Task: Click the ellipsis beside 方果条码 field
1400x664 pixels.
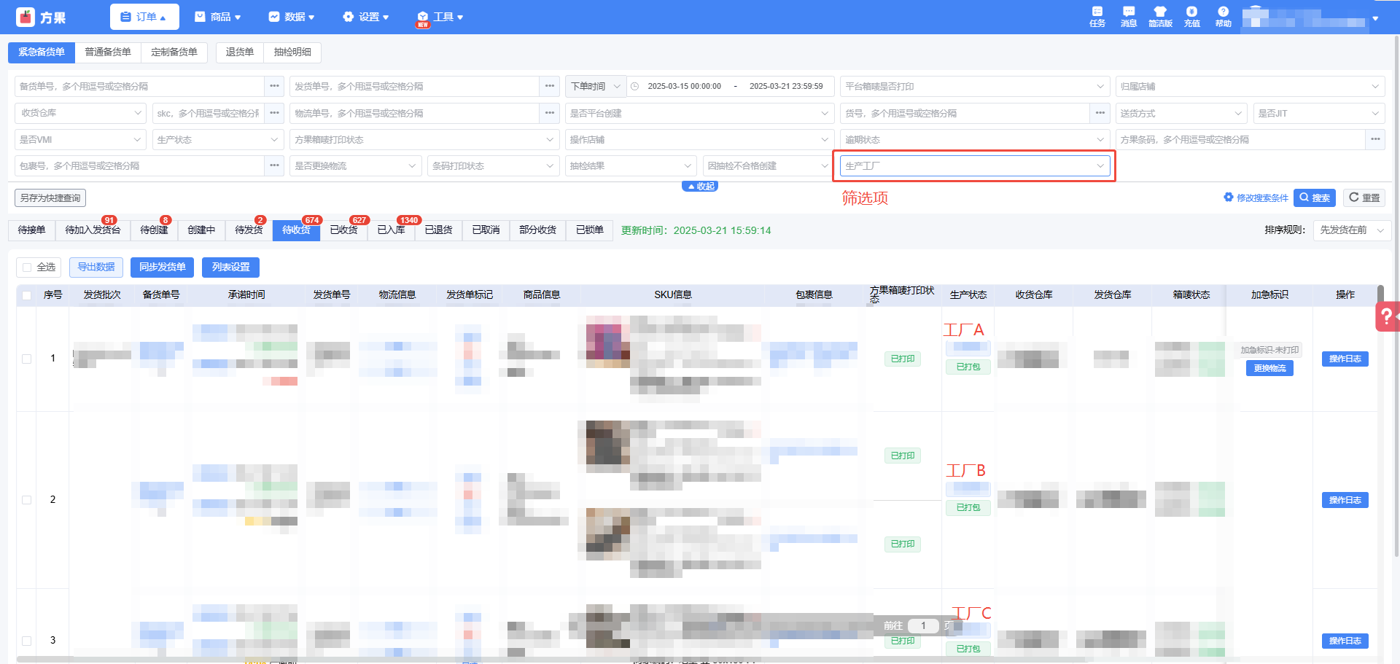Action: tap(1375, 139)
